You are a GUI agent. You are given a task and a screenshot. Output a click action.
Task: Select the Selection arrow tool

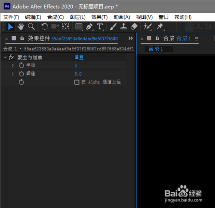10,27
